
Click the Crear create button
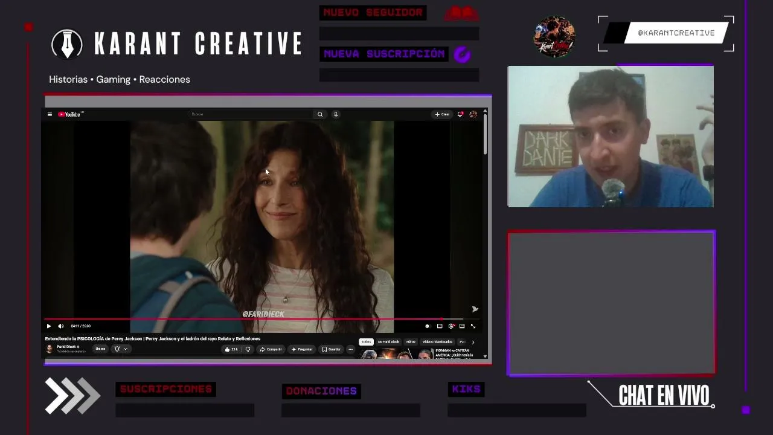click(x=442, y=114)
